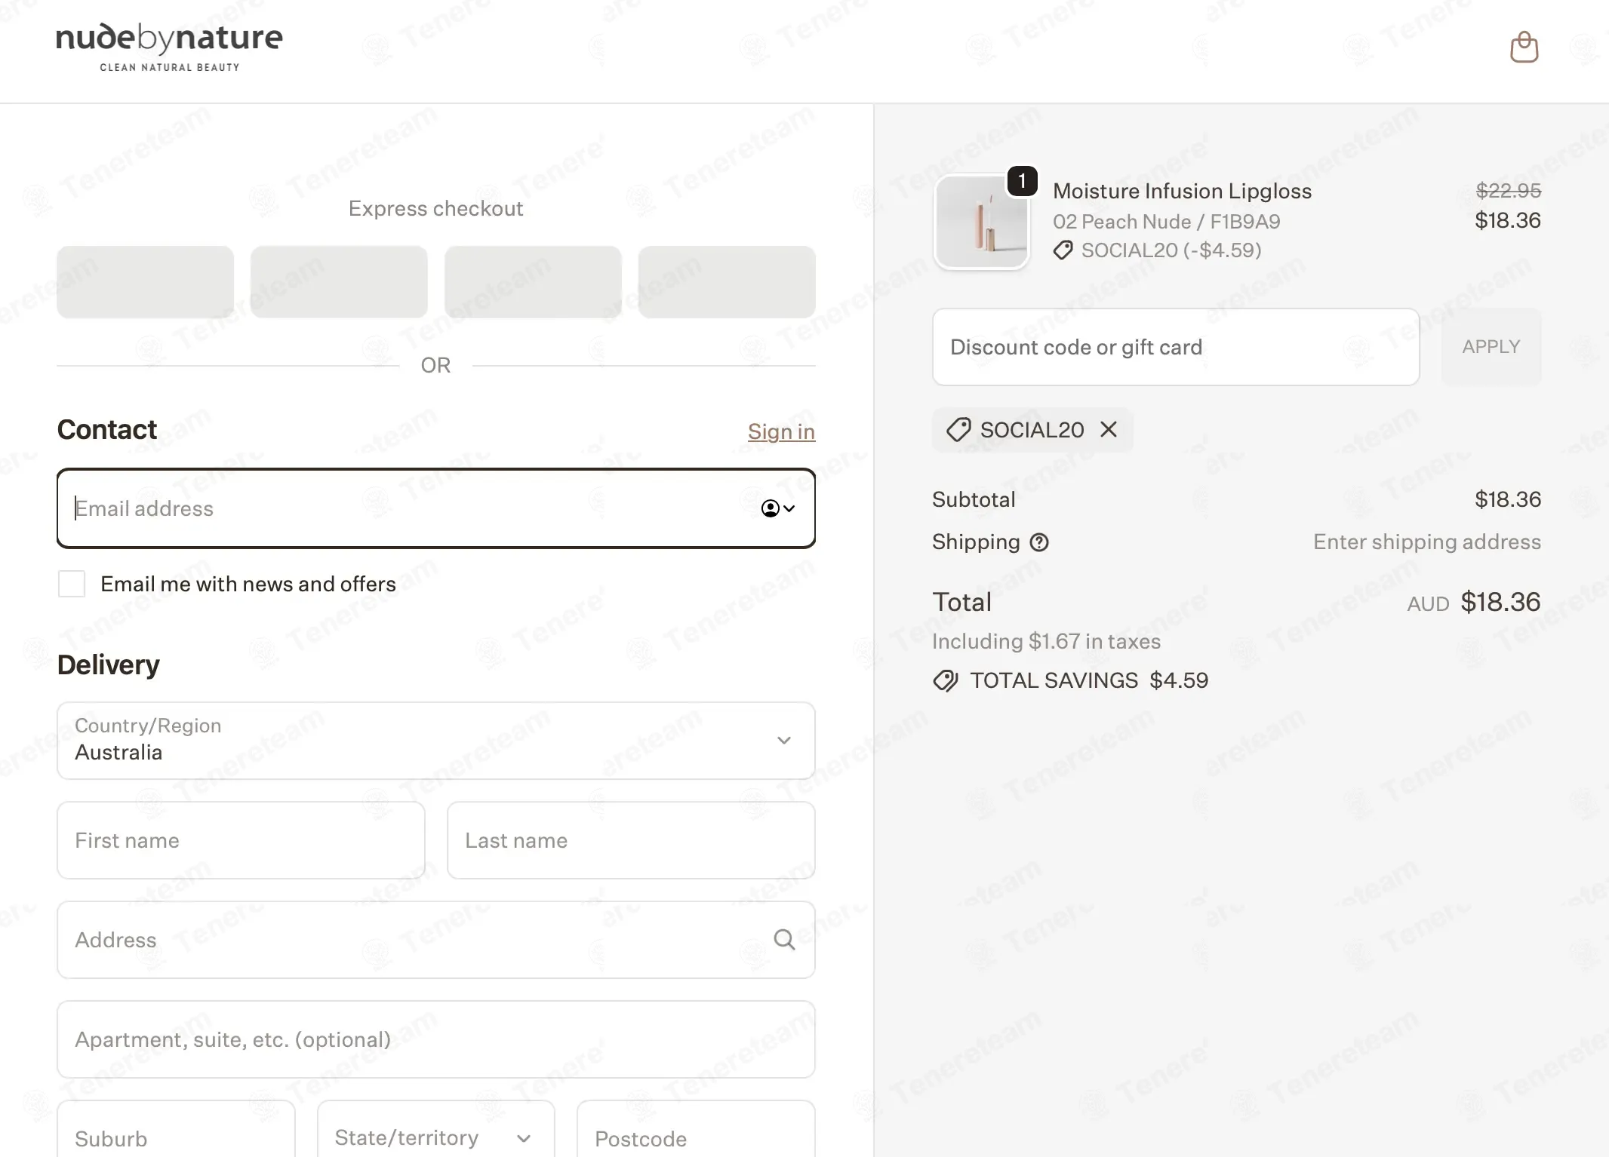
Task: Focus the Discount code or gift card field
Action: click(1176, 347)
